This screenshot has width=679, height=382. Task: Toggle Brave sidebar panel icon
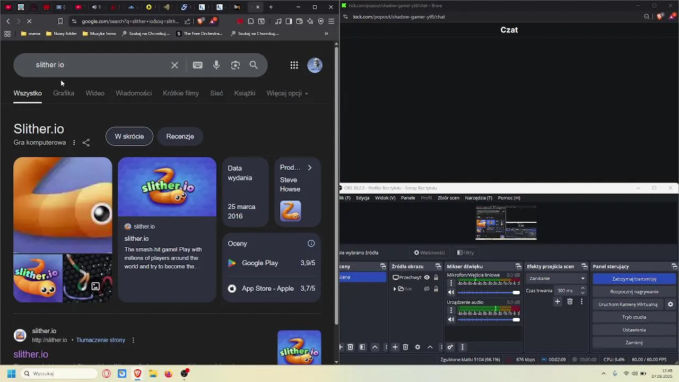tap(289, 21)
